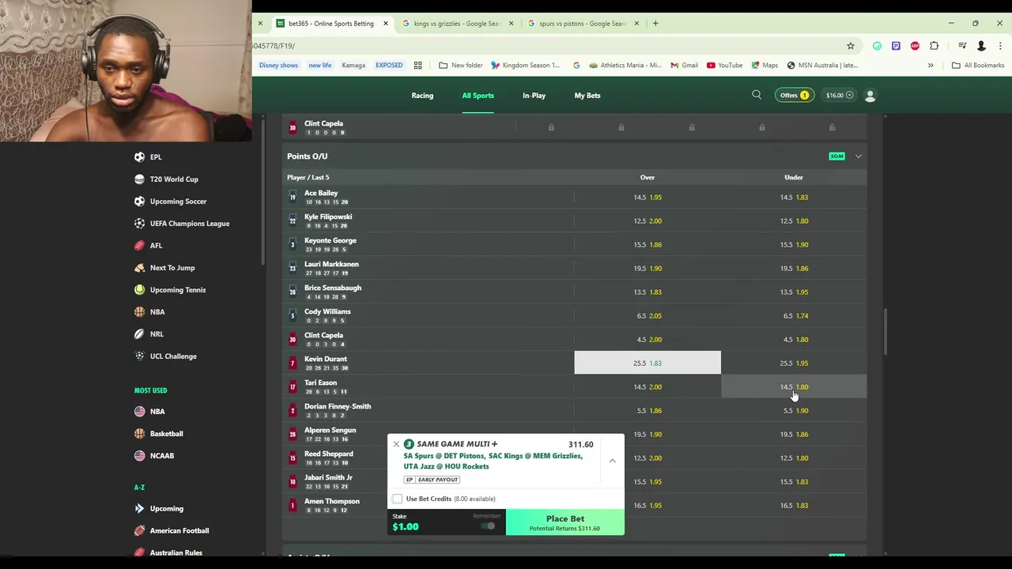Open the account profile icon on bet365
Screen dimensions: 1012x569
click(x=870, y=96)
